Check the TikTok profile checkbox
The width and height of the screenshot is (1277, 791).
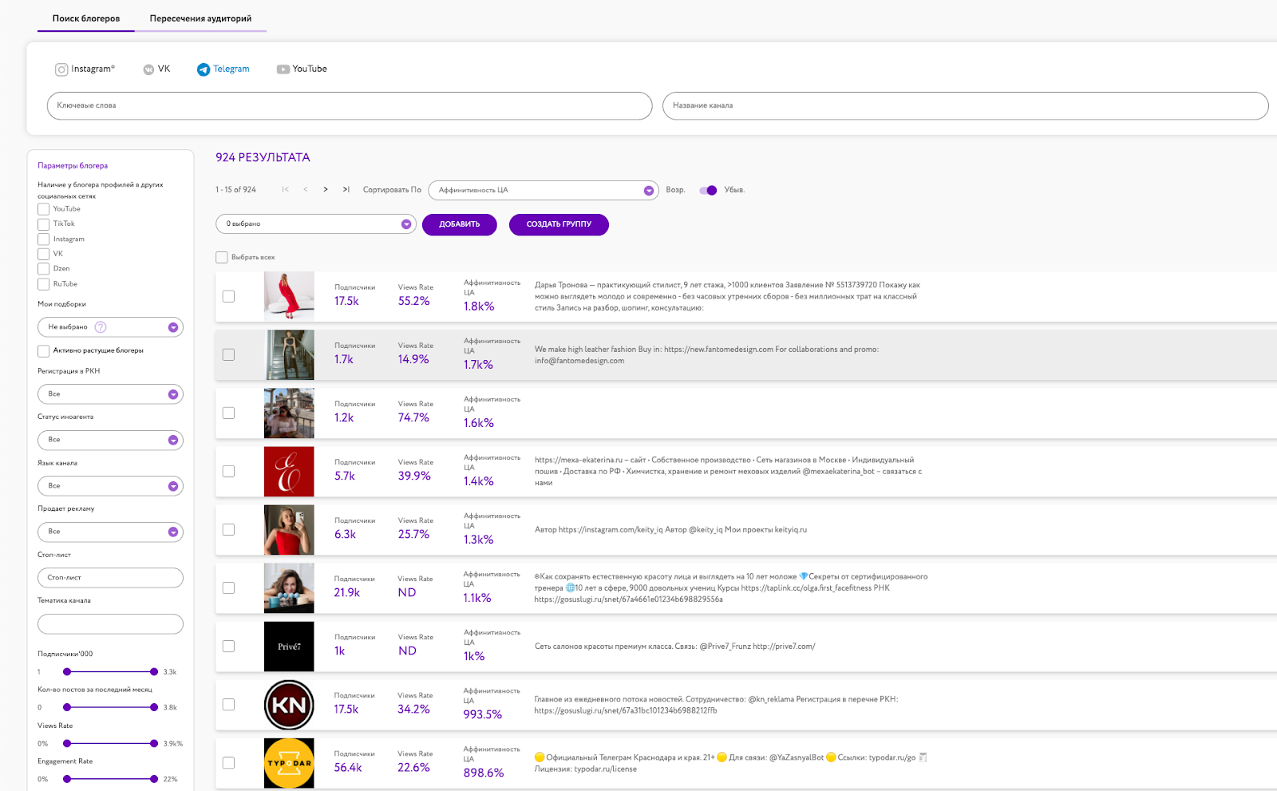[44, 224]
